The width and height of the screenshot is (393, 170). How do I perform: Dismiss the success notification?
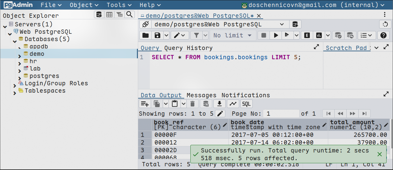click(379, 154)
